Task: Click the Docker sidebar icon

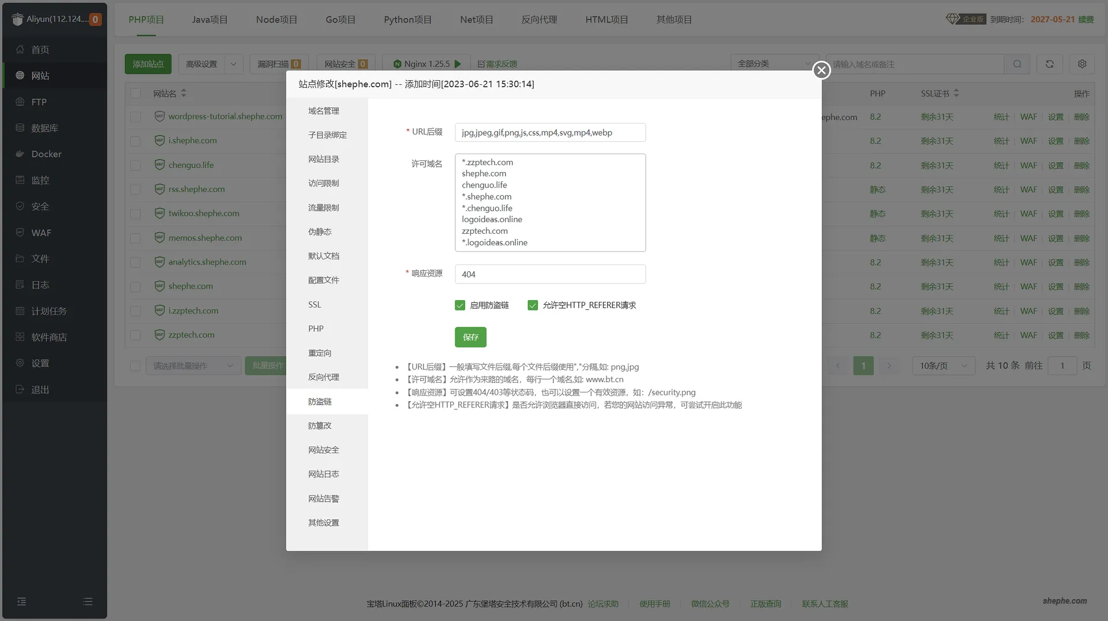Action: (x=20, y=154)
